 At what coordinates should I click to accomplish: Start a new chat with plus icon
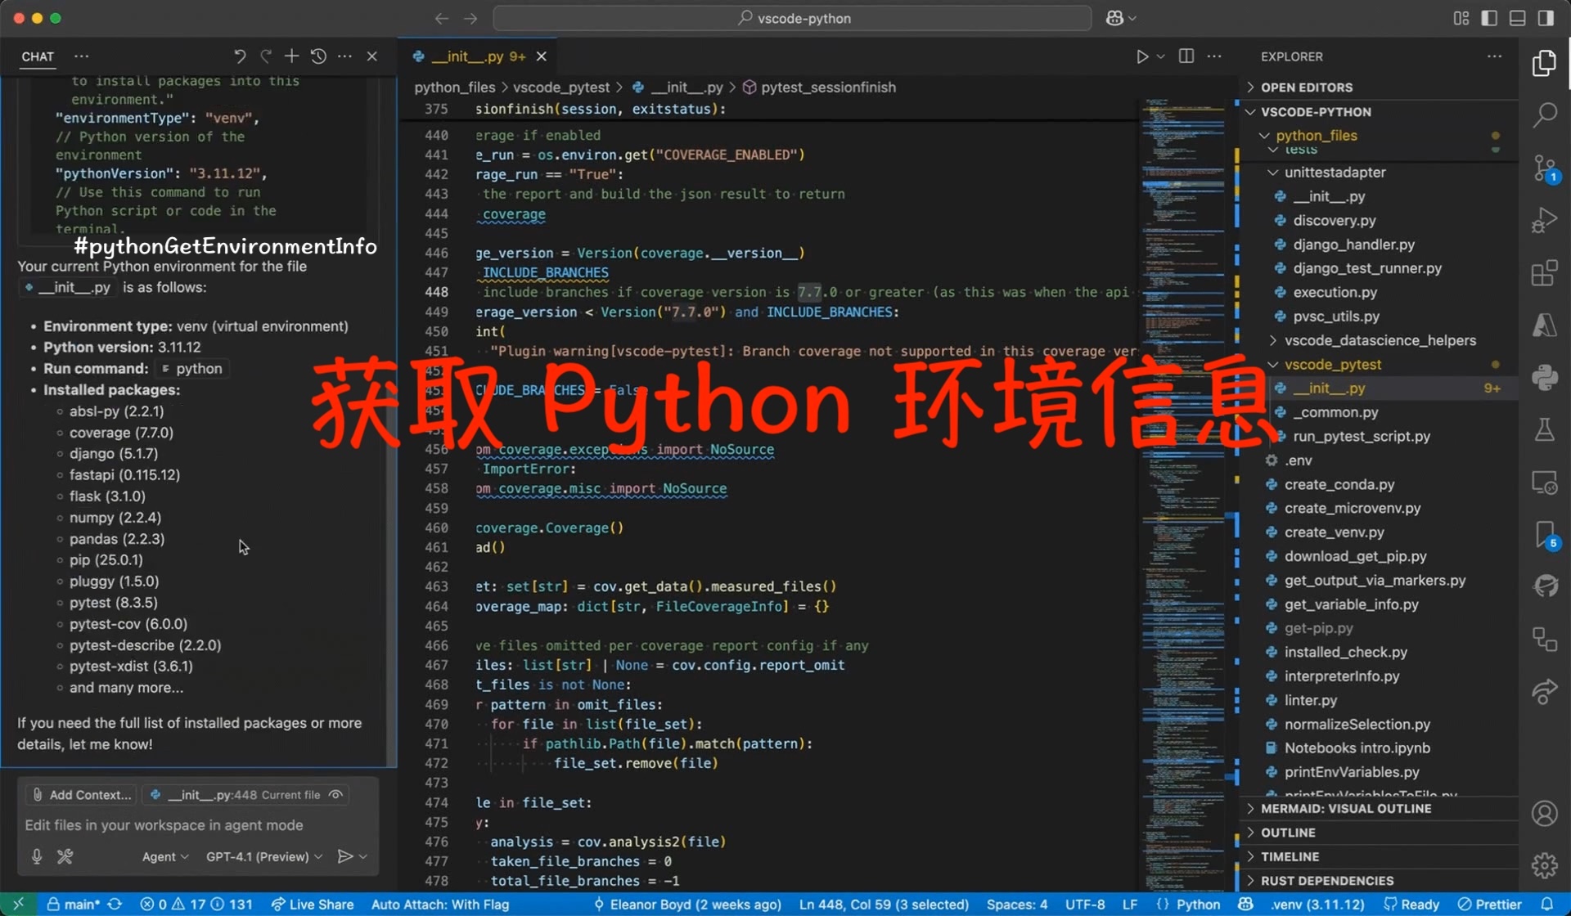(291, 56)
